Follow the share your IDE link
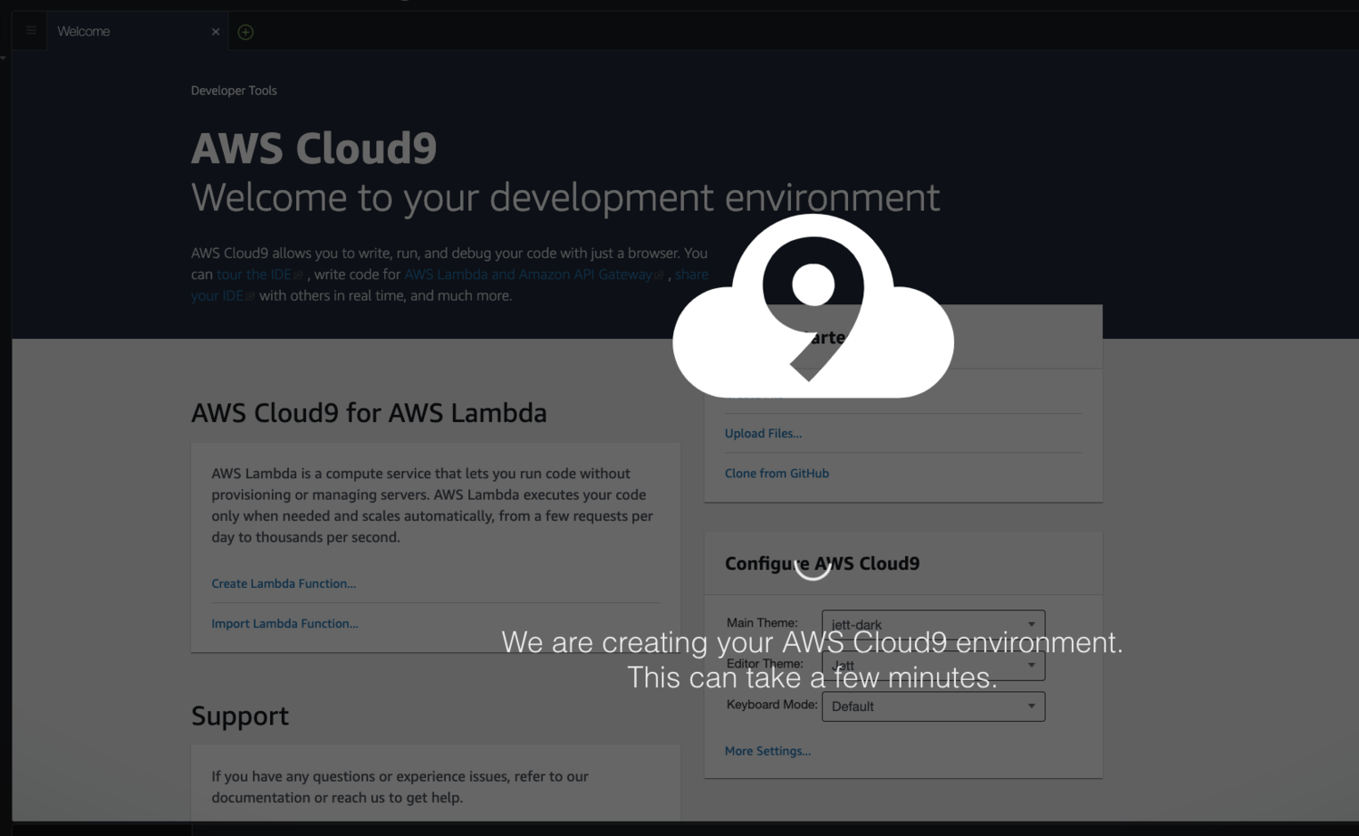1359x836 pixels. click(691, 274)
